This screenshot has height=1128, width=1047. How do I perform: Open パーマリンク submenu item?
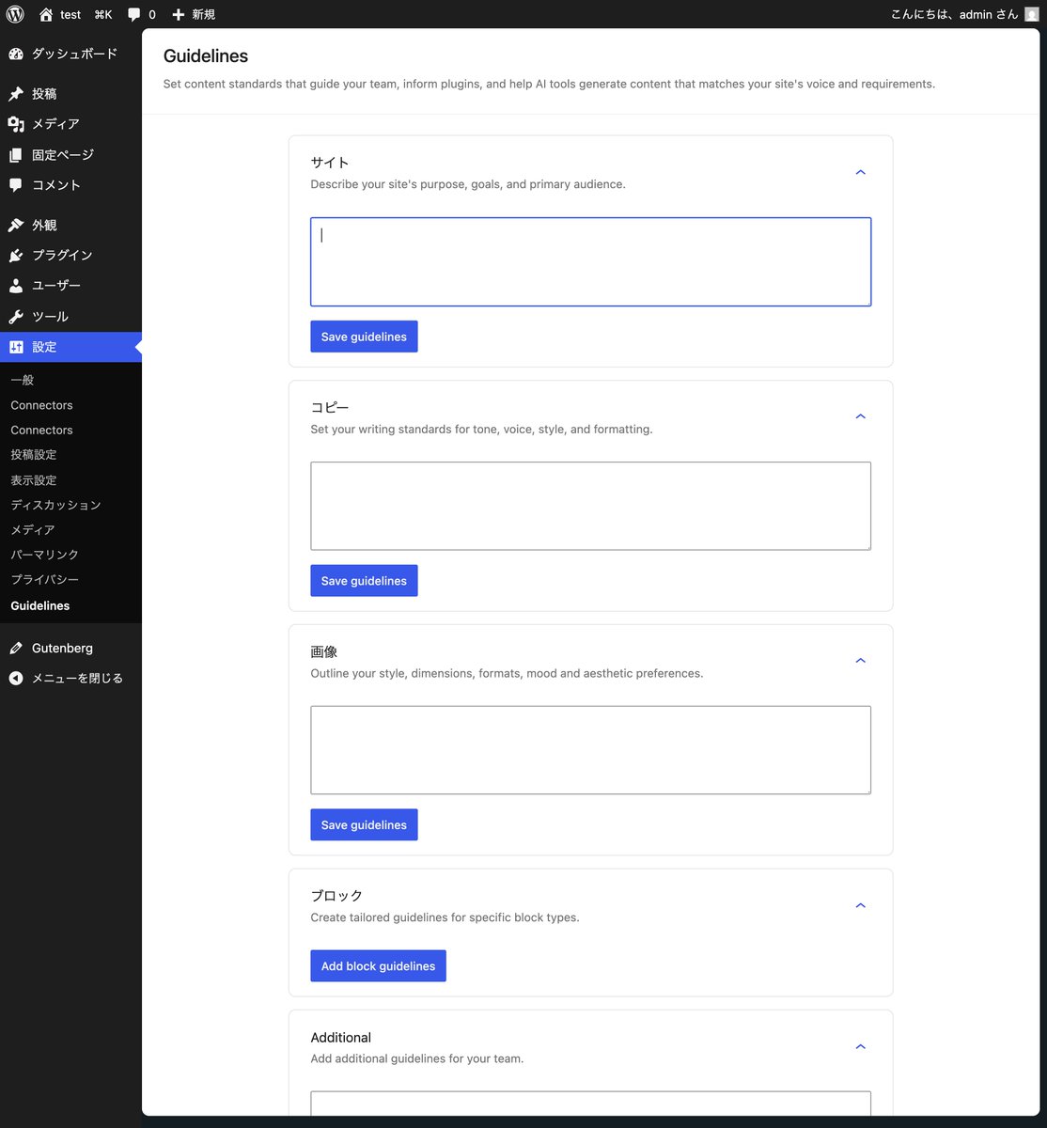45,555
